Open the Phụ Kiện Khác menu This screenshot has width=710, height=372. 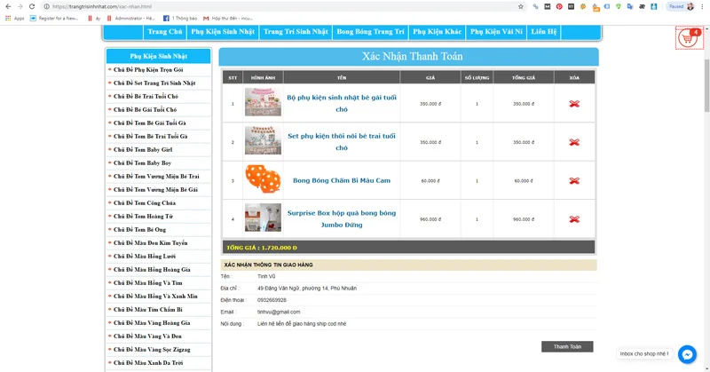click(x=437, y=32)
